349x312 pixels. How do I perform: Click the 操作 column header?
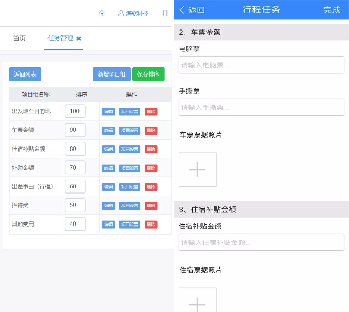132,94
